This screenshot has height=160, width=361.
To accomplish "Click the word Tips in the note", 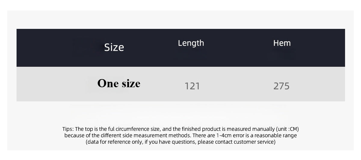I will click(x=68, y=129).
